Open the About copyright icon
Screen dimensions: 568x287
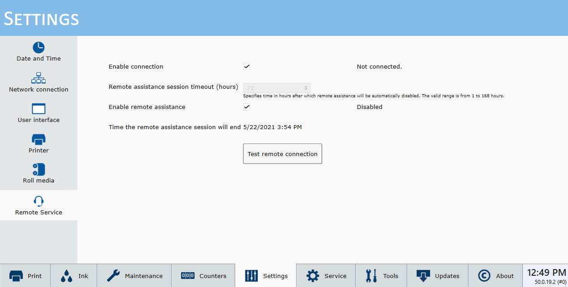[x=484, y=276]
